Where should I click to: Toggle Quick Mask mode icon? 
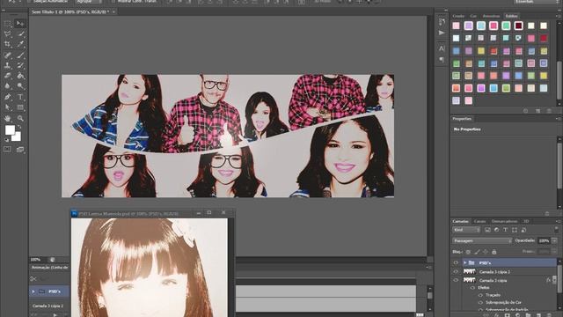coord(7,150)
